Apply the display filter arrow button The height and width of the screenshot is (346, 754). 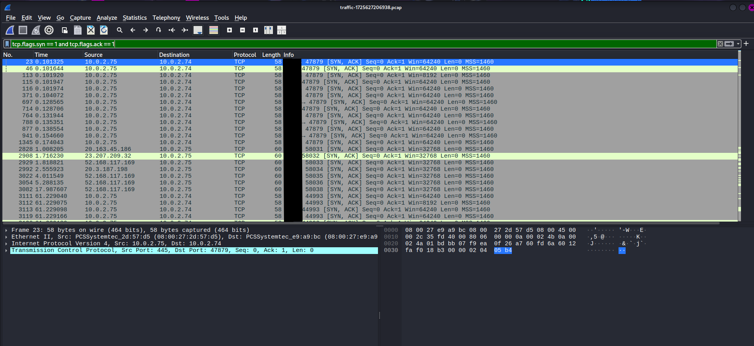729,44
